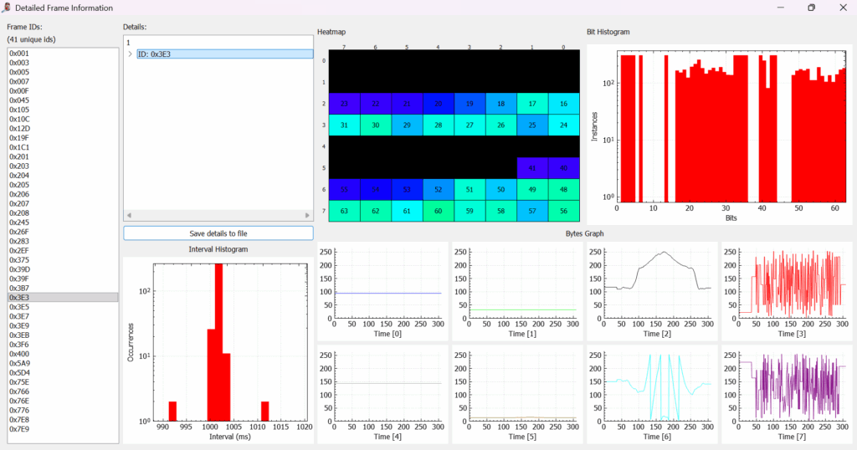Pick frame ID 0x12D in the list

click(19, 128)
